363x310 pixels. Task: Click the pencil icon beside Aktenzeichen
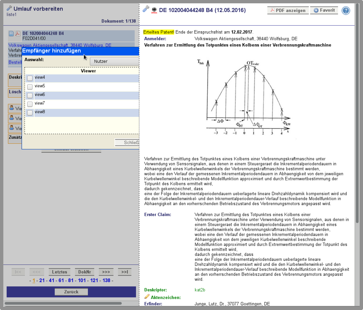pyautogui.click(x=147, y=297)
